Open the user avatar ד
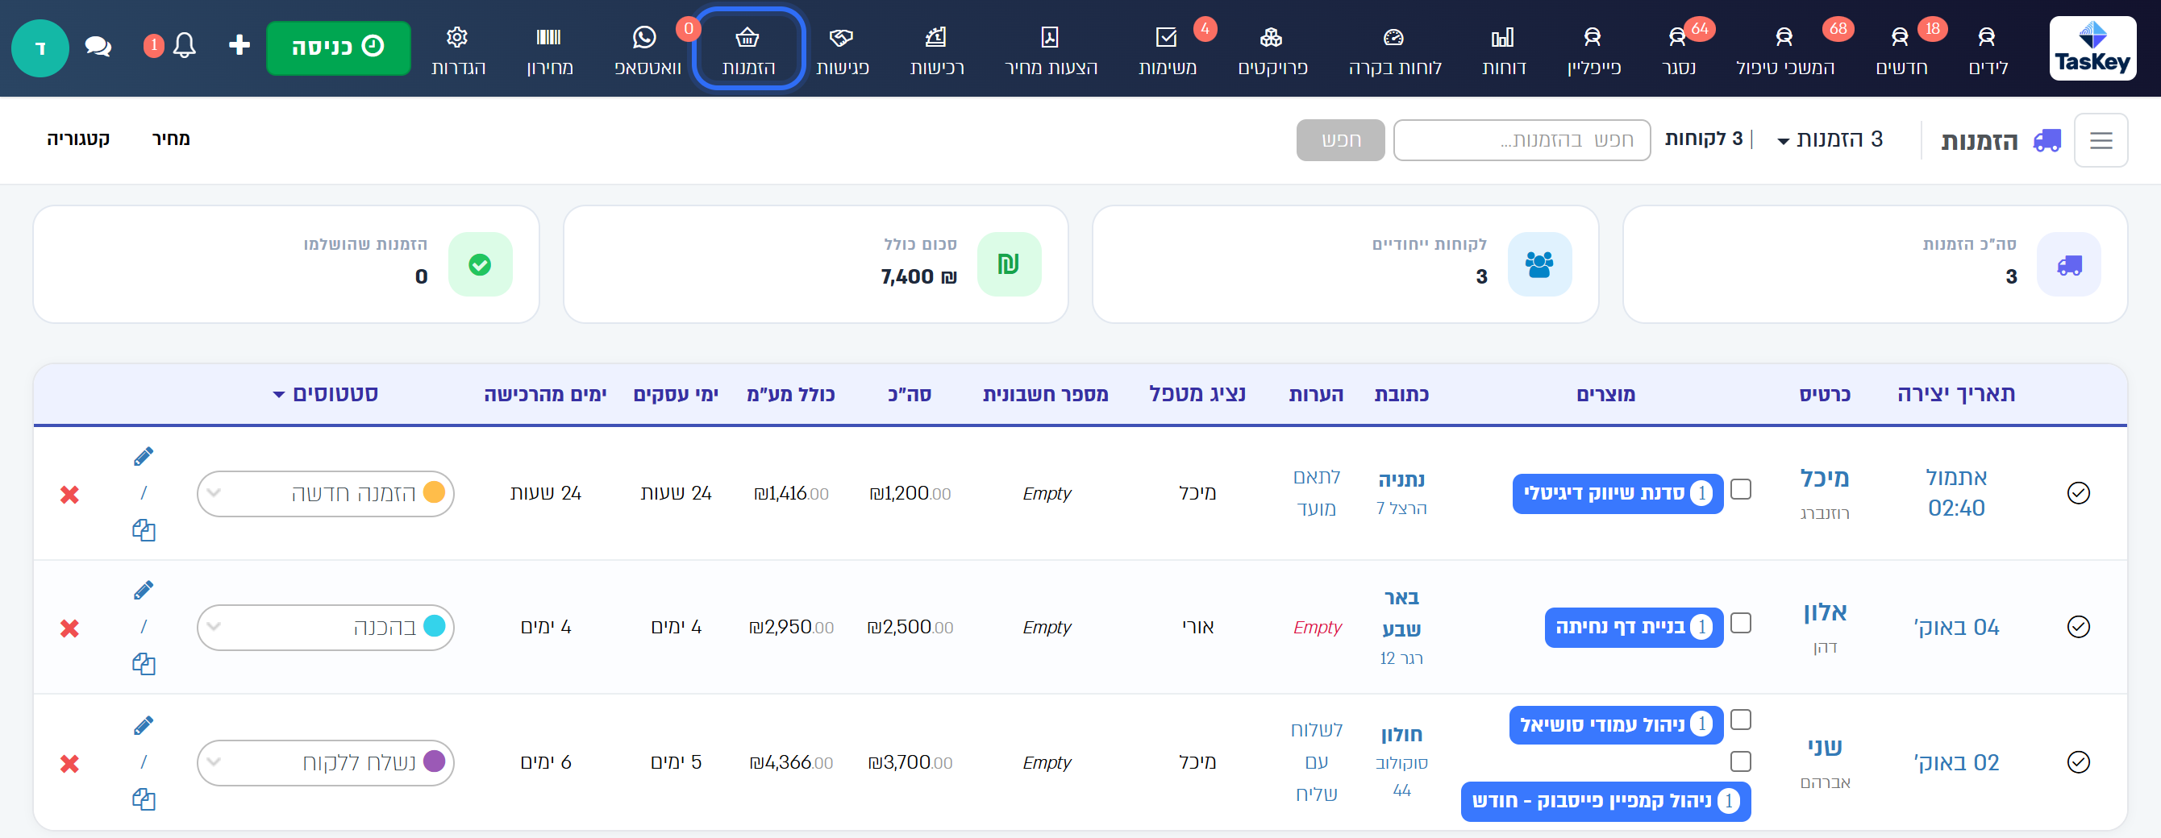The height and width of the screenshot is (838, 2161). click(40, 48)
